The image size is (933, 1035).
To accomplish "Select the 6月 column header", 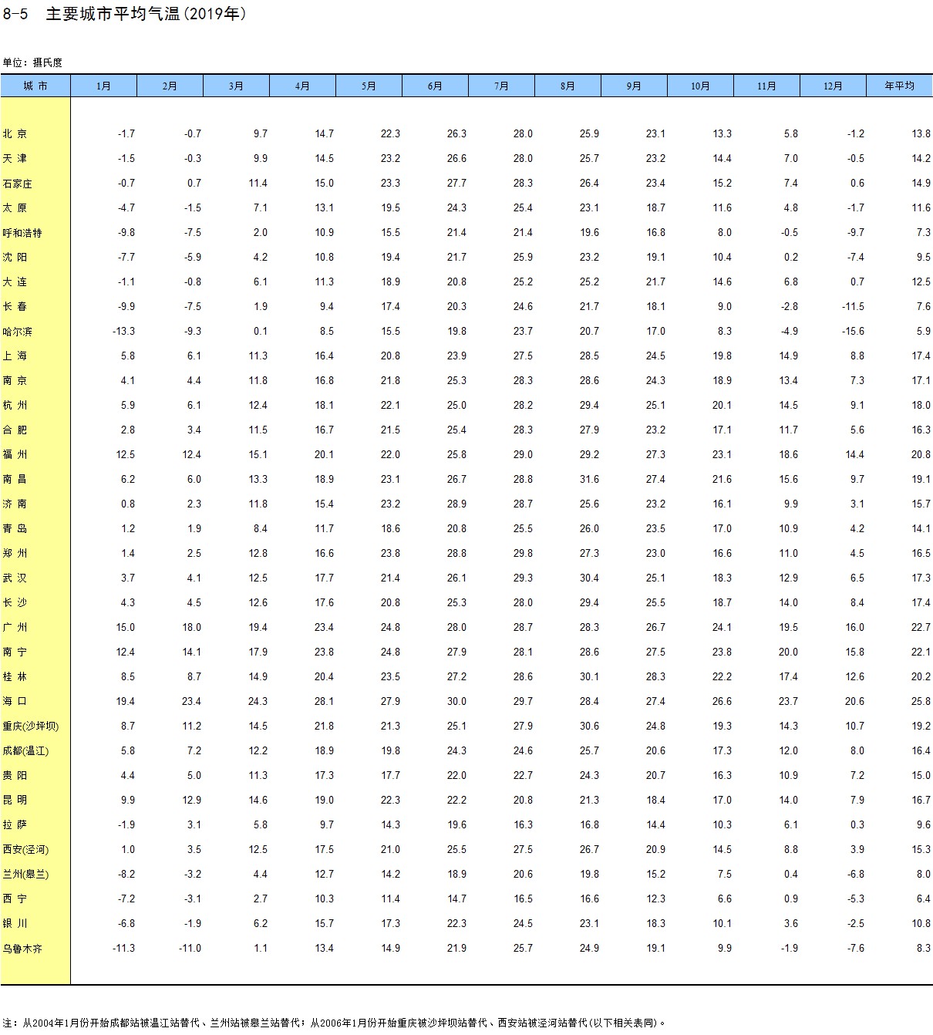I will (x=435, y=86).
